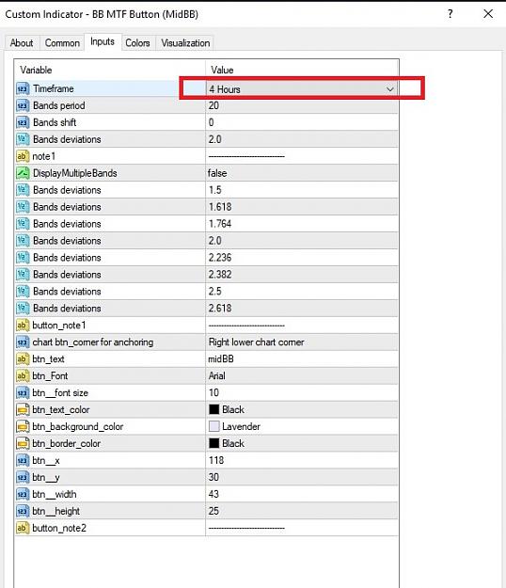Click the help question mark icon
Image resolution: width=506 pixels, height=588 pixels.
pos(451,14)
